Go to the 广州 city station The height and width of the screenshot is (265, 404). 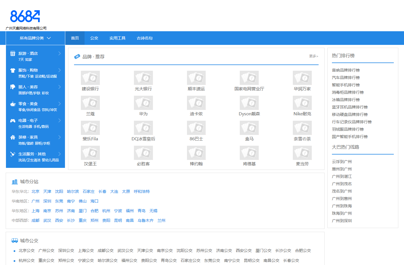[35, 201]
